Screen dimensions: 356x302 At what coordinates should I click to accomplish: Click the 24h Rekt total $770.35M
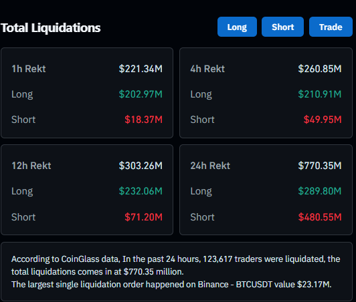click(x=320, y=166)
